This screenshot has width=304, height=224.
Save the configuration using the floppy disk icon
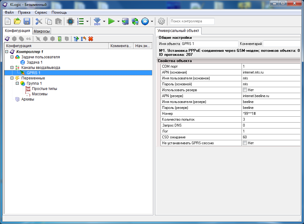pos(27,21)
